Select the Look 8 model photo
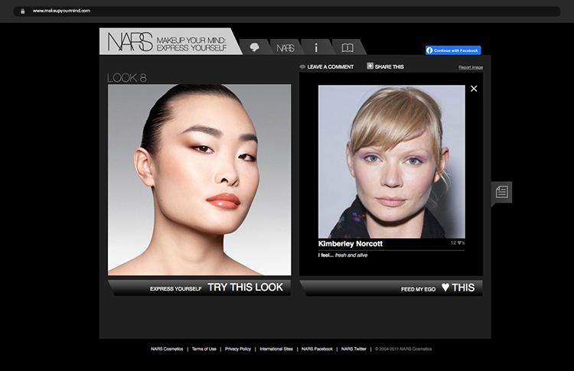 [199, 179]
